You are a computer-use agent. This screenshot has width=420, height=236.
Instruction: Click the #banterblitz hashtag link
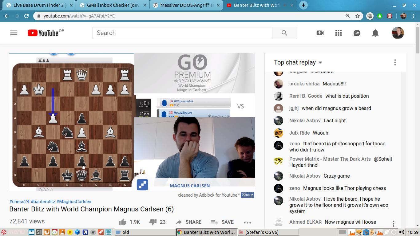coord(43,202)
